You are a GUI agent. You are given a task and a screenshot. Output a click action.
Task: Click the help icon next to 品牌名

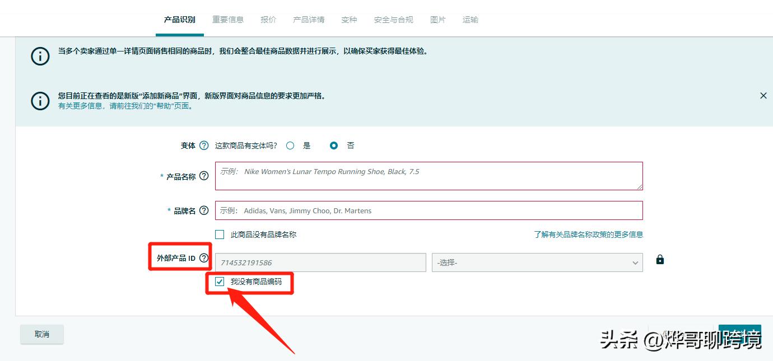click(x=204, y=210)
